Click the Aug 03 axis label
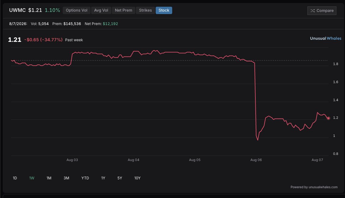The width and height of the screenshot is (345, 198). pyautogui.click(x=72, y=160)
